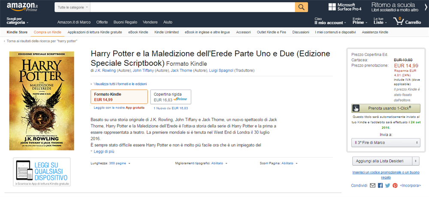
Task: Click 'Prenota usando 1-Click' button
Action: coord(386,108)
